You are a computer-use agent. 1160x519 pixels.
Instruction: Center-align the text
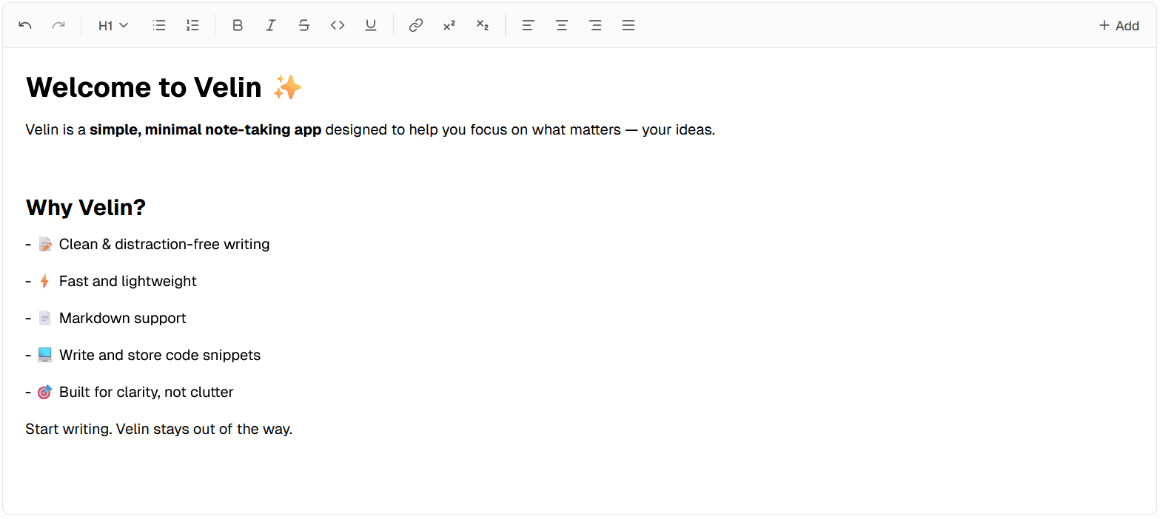[562, 25]
